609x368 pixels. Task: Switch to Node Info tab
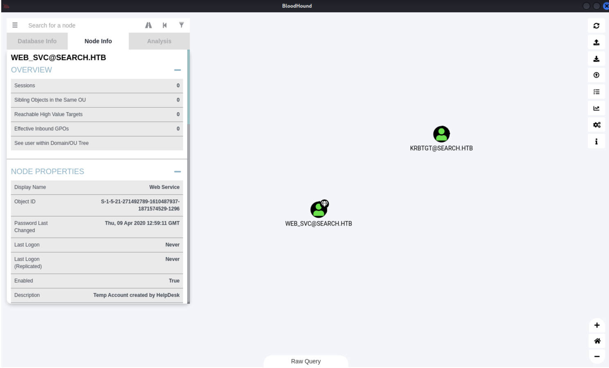[98, 41]
